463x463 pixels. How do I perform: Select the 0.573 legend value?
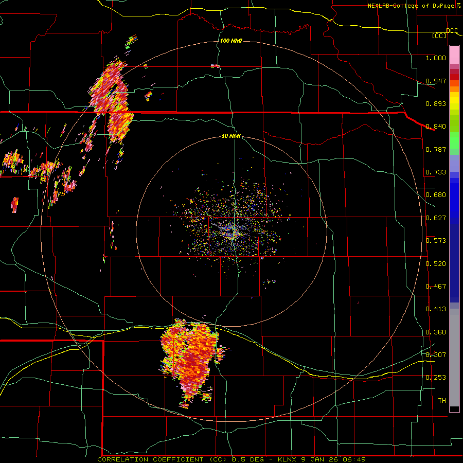click(x=436, y=241)
